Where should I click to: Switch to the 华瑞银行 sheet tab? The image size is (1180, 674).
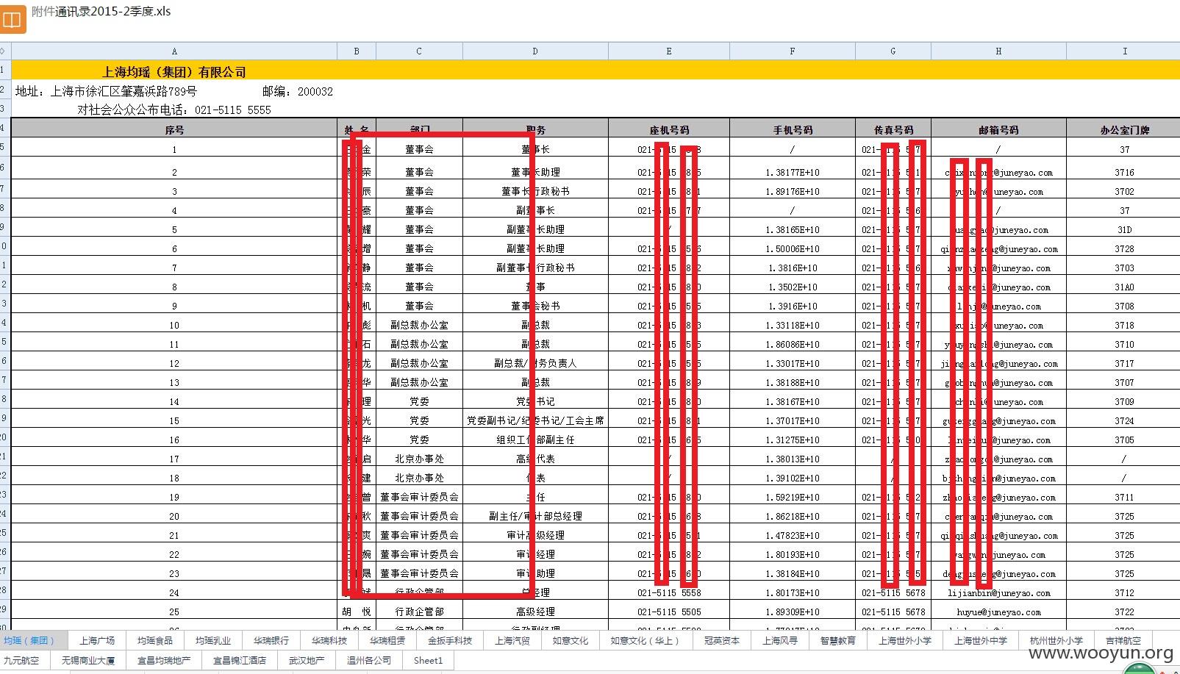271,640
